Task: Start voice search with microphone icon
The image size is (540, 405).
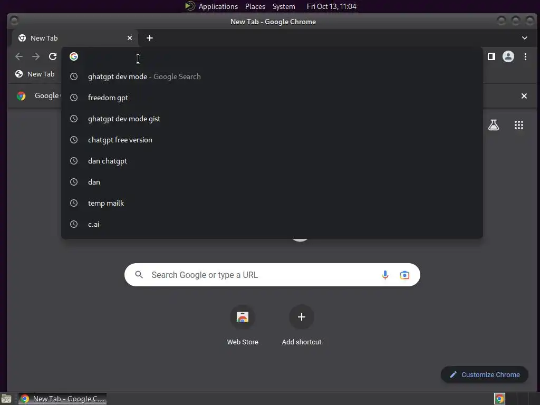Action: 385,275
